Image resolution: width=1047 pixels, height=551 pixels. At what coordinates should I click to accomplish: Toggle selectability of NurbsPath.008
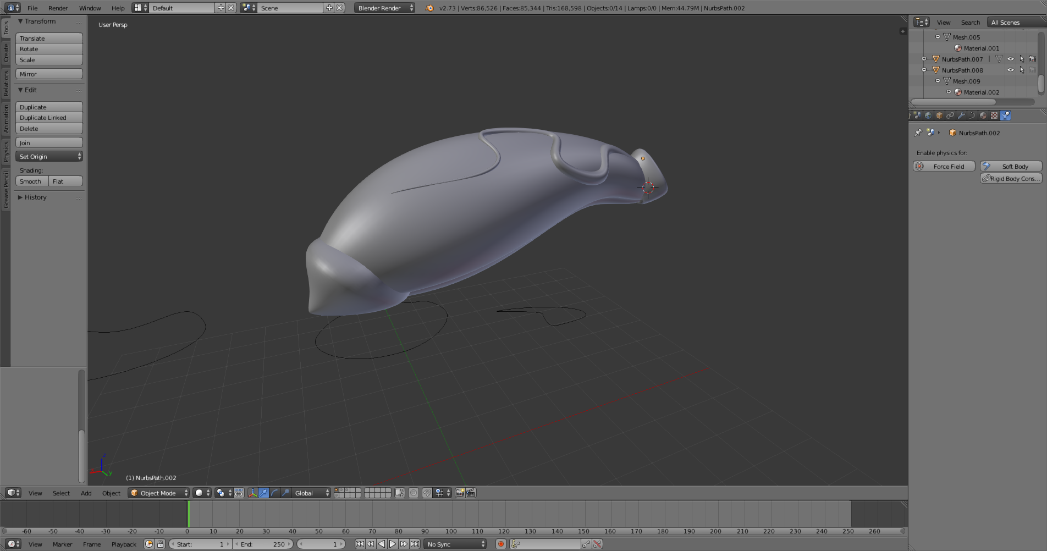tap(1022, 70)
